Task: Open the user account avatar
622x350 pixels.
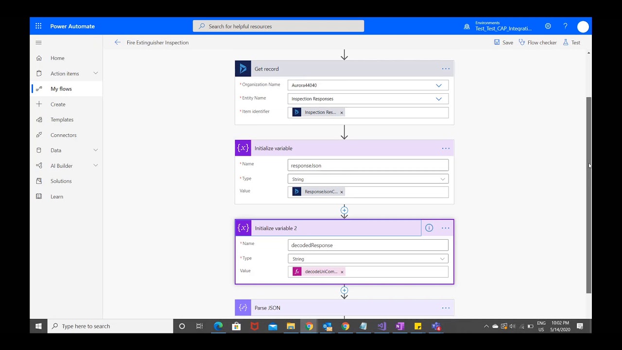Action: (x=583, y=27)
